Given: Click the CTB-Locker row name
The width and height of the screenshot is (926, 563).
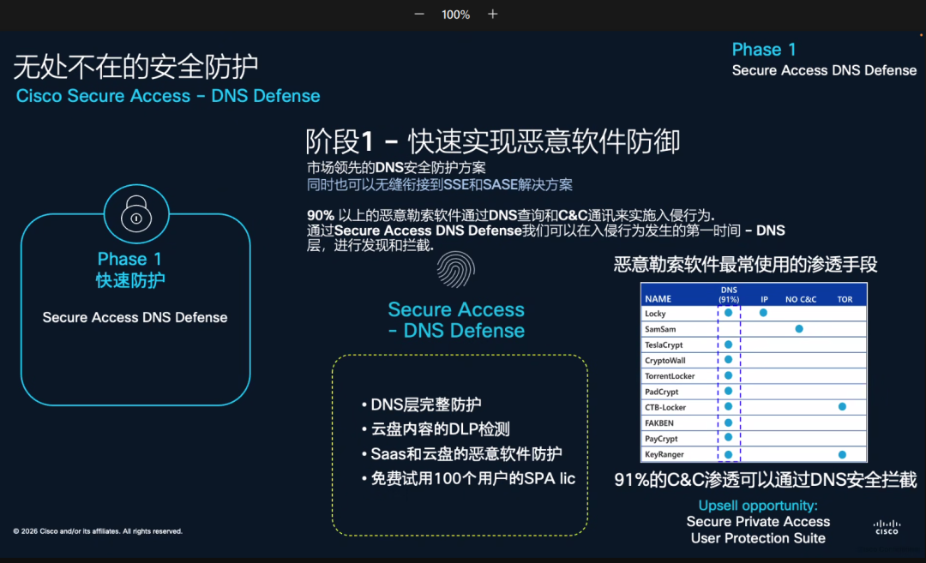Looking at the screenshot, I should pos(665,407).
